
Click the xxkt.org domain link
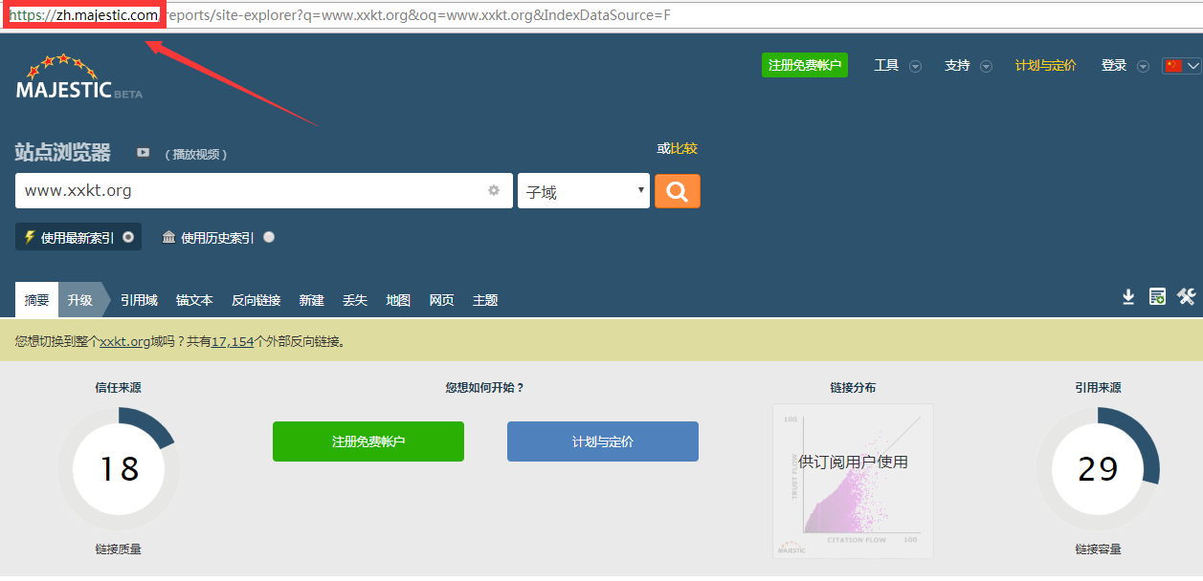(125, 341)
